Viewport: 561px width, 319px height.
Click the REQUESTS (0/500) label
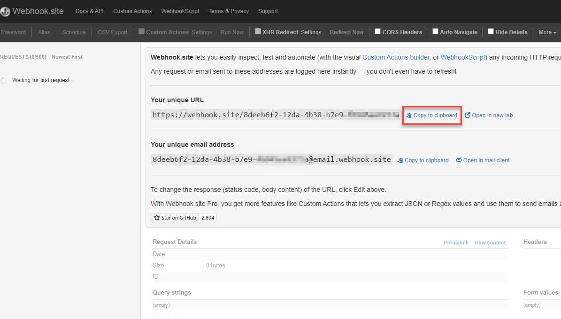tap(23, 57)
